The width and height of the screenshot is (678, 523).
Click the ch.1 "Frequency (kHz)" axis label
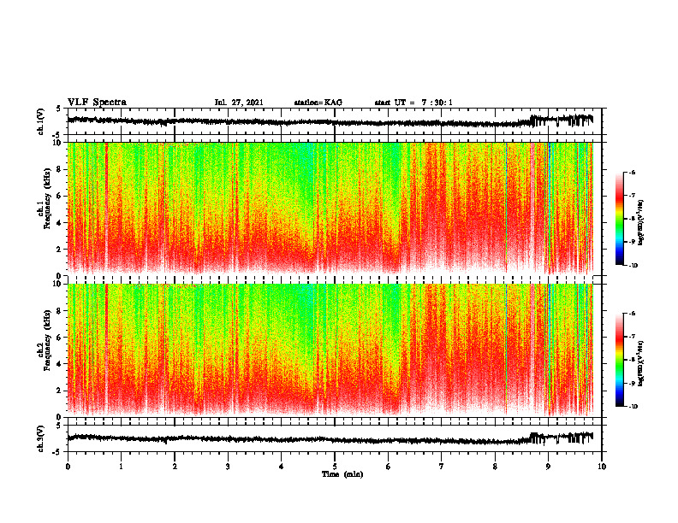tap(47, 198)
